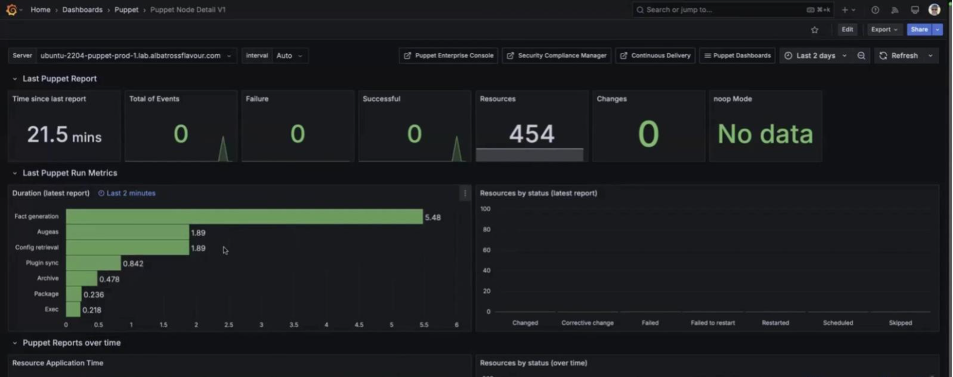Star this dashboard as favorite
953x377 pixels.
[x=814, y=30]
